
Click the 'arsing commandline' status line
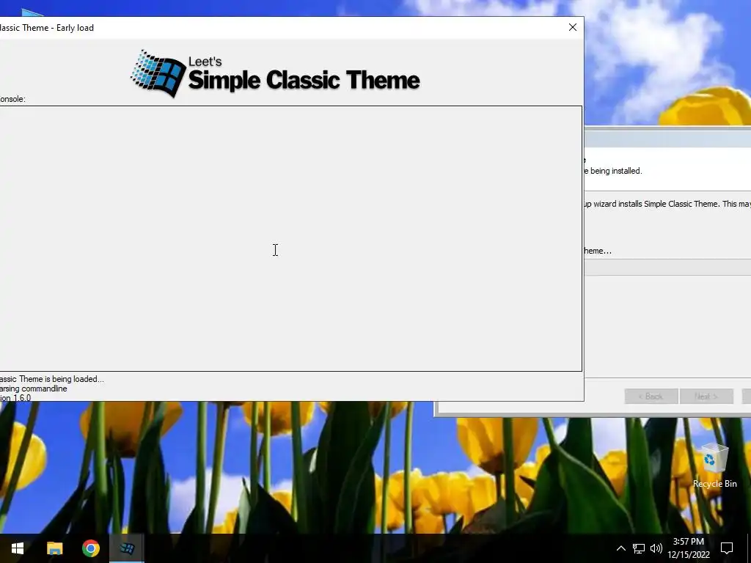coord(34,389)
